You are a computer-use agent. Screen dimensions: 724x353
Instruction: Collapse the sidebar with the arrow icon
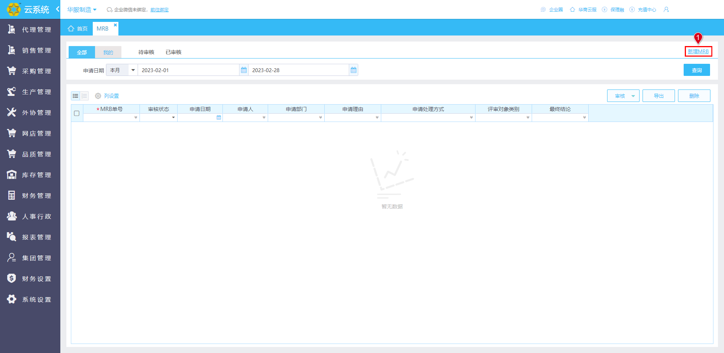[58, 9]
